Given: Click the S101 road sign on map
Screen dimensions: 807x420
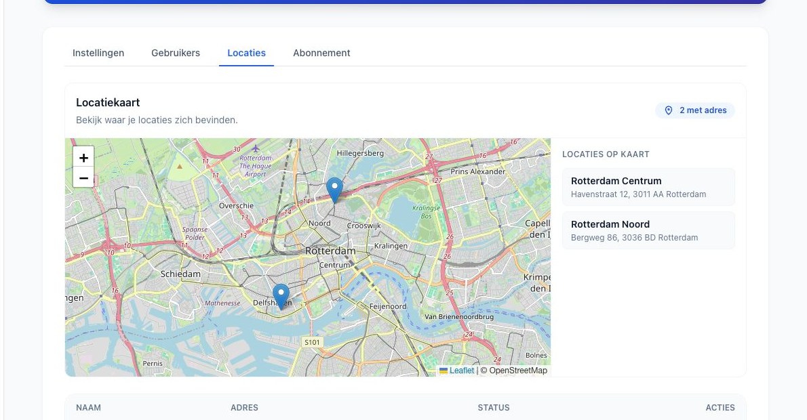Looking at the screenshot, I should coord(312,342).
